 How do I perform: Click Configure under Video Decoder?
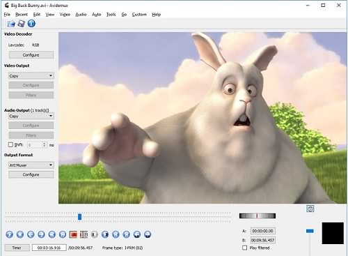[31, 55]
